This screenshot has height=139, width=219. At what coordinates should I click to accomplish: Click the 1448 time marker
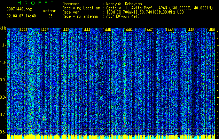tap(170, 30)
